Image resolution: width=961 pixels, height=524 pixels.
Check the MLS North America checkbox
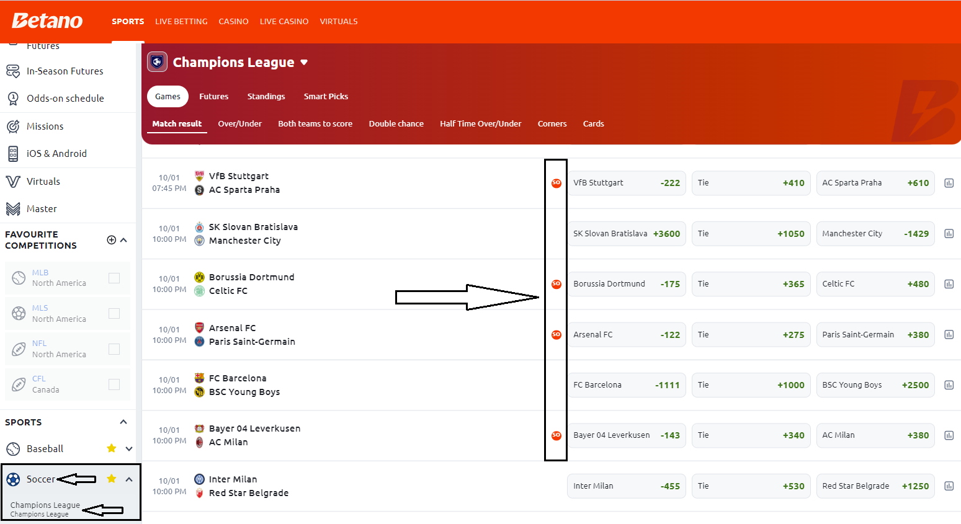(x=114, y=313)
